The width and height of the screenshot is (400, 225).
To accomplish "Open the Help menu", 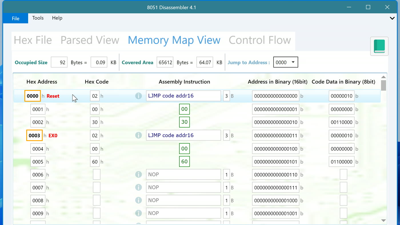I will pyautogui.click(x=57, y=18).
